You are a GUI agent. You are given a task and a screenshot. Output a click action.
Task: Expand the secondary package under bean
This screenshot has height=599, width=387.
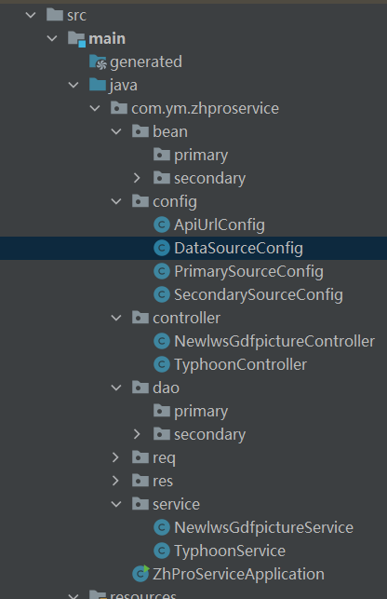pyautogui.click(x=137, y=178)
